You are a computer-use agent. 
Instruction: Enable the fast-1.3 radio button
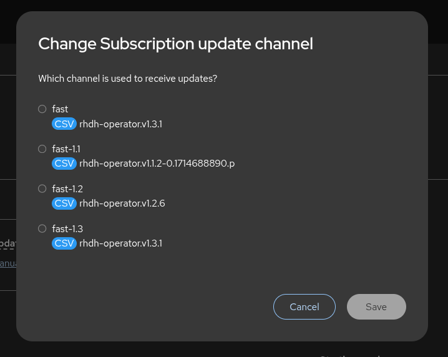[42, 229]
